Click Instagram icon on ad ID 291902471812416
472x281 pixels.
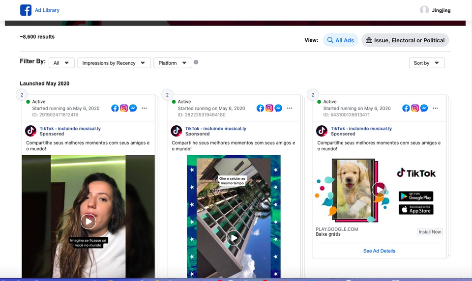pyautogui.click(x=124, y=108)
